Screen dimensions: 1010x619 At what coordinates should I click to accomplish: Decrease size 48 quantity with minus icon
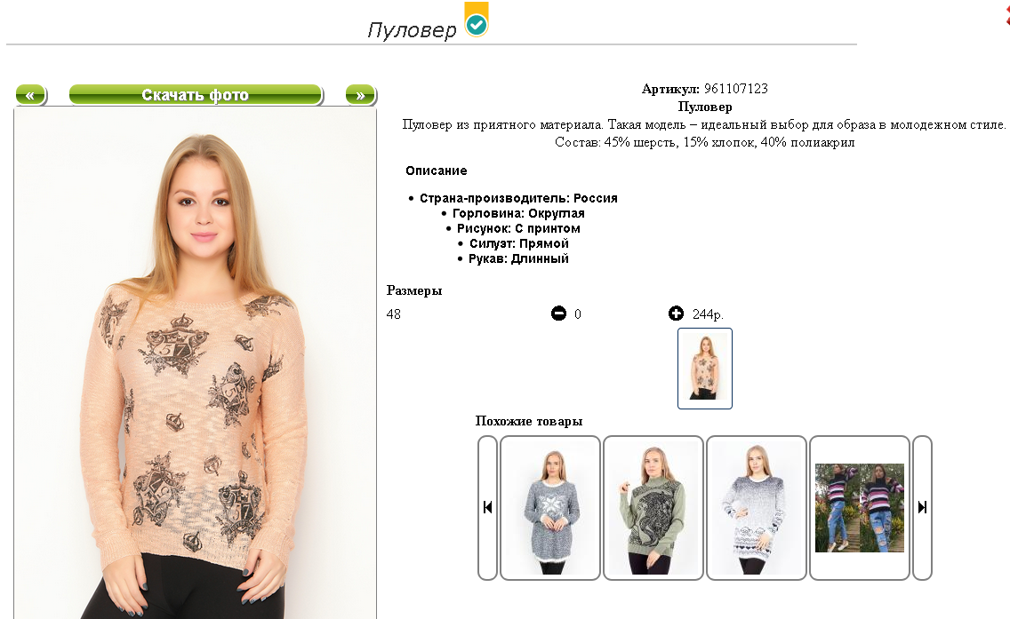click(x=558, y=313)
